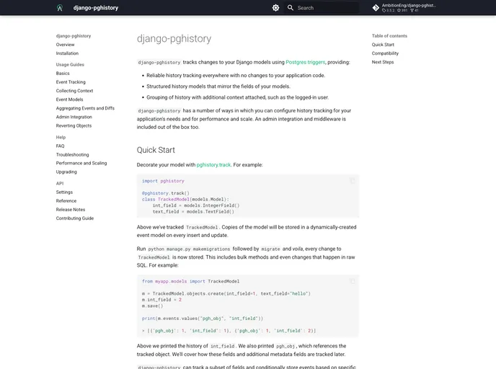Navigate to Reverting Objects page
The height and width of the screenshot is (369, 496).
click(x=74, y=125)
